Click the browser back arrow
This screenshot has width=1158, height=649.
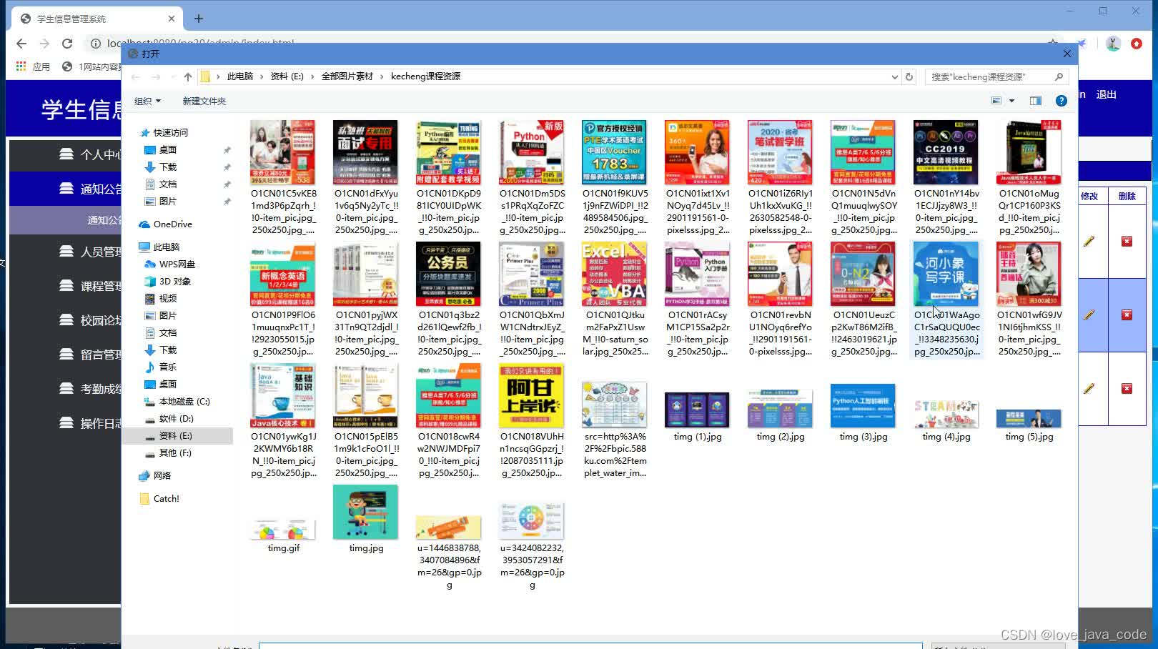[21, 44]
